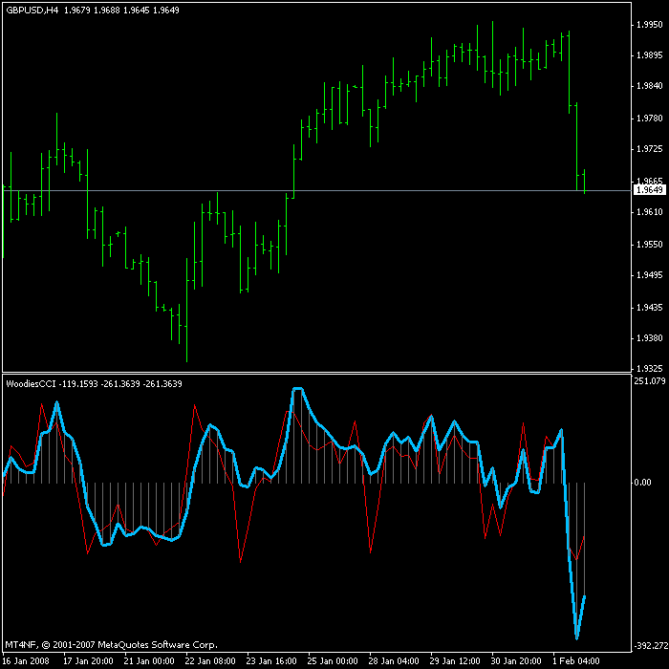This screenshot has width=669, height=669.
Task: Click the 1.9950 price scale label
Action: (x=649, y=25)
